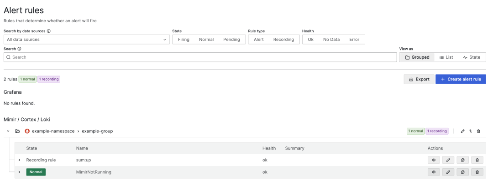This screenshot has width=493, height=186.
Task: View the sum:up recording rule
Action: (434, 160)
